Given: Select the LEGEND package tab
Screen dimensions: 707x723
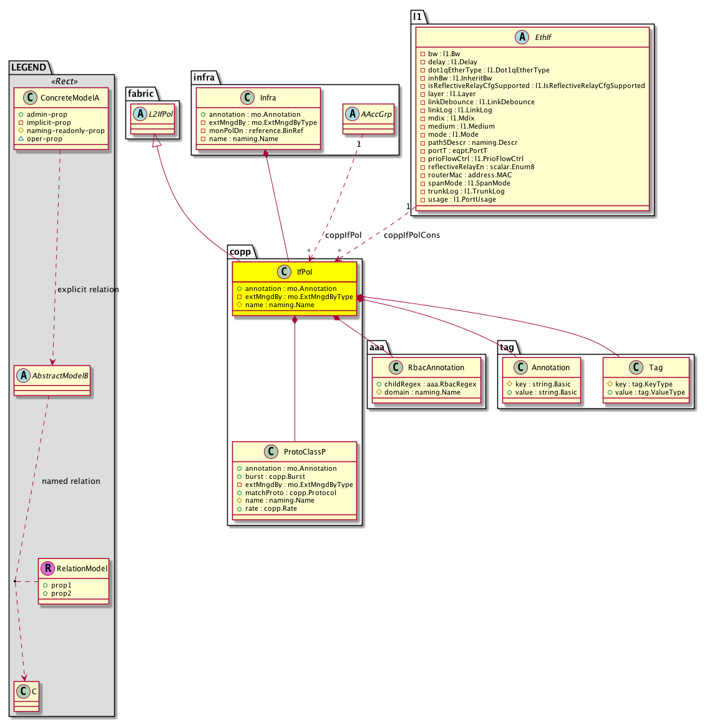Looking at the screenshot, I should pos(29,67).
